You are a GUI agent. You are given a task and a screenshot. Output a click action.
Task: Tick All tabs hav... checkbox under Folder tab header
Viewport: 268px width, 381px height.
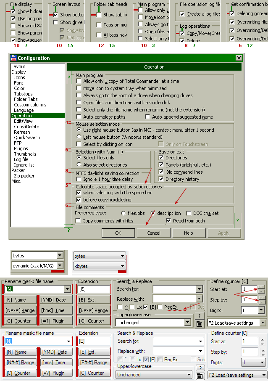[99, 35]
